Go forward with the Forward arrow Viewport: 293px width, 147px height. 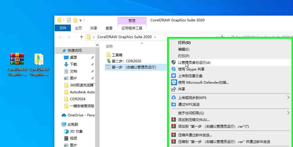tap(69, 37)
